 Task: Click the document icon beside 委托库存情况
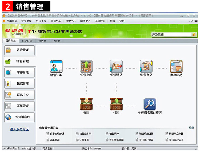[167, 140]
